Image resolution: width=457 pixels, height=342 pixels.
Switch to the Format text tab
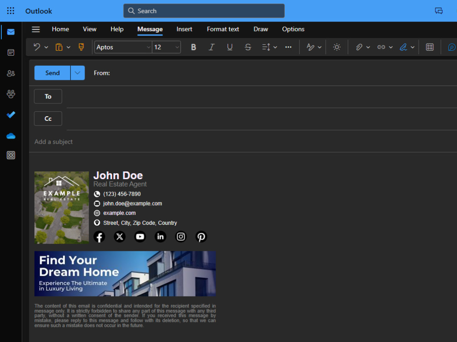(223, 29)
